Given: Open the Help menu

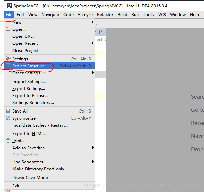Looking at the screenshot, I should pos(194,15).
